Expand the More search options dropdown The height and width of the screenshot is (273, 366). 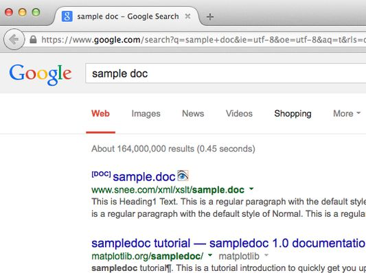347,114
